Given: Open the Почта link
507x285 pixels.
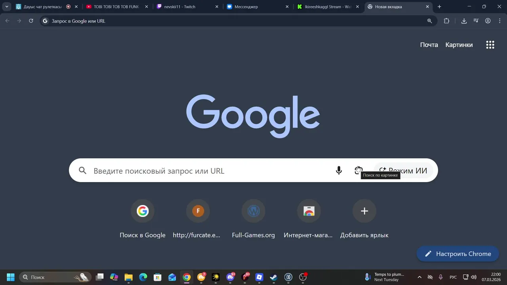Looking at the screenshot, I should pyautogui.click(x=429, y=45).
